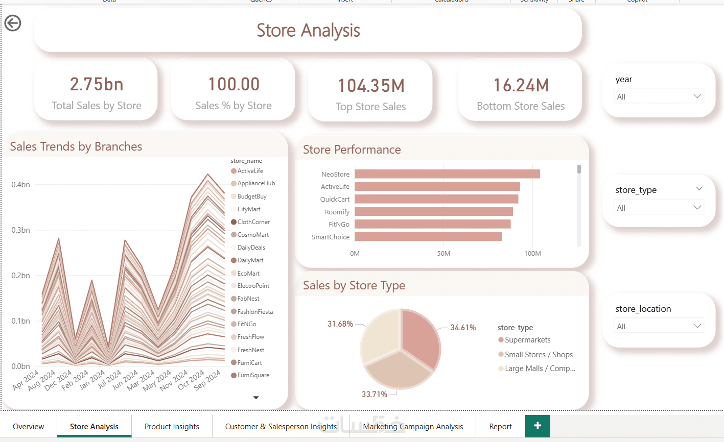Add a new report page with plus button
The image size is (724, 442).
click(x=538, y=426)
